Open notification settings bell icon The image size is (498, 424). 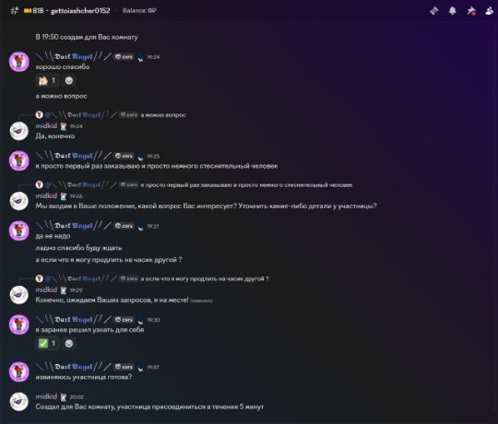453,11
